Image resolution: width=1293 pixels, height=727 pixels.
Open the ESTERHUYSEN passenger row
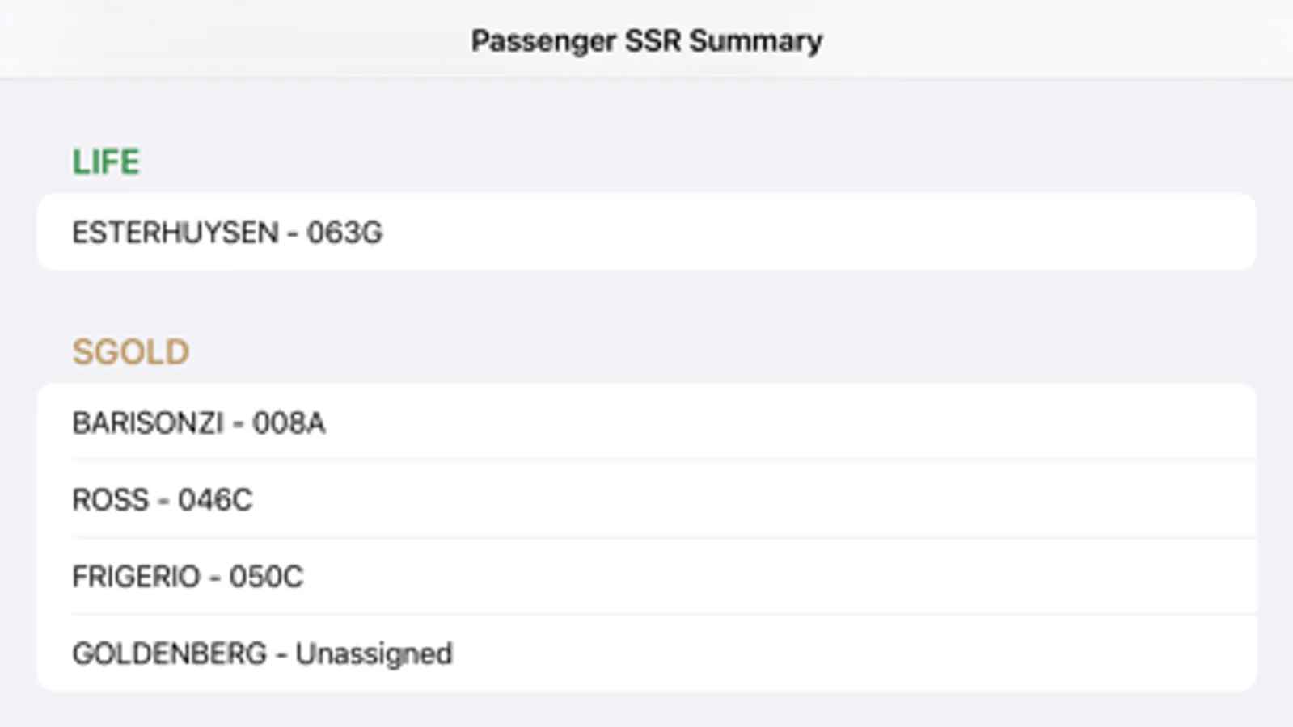(x=646, y=233)
